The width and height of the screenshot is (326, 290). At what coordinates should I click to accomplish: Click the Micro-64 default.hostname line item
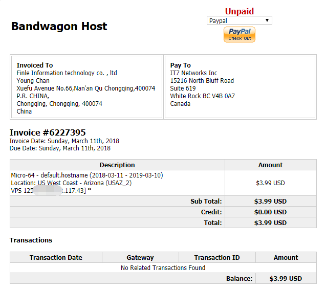pyautogui.click(x=87, y=175)
